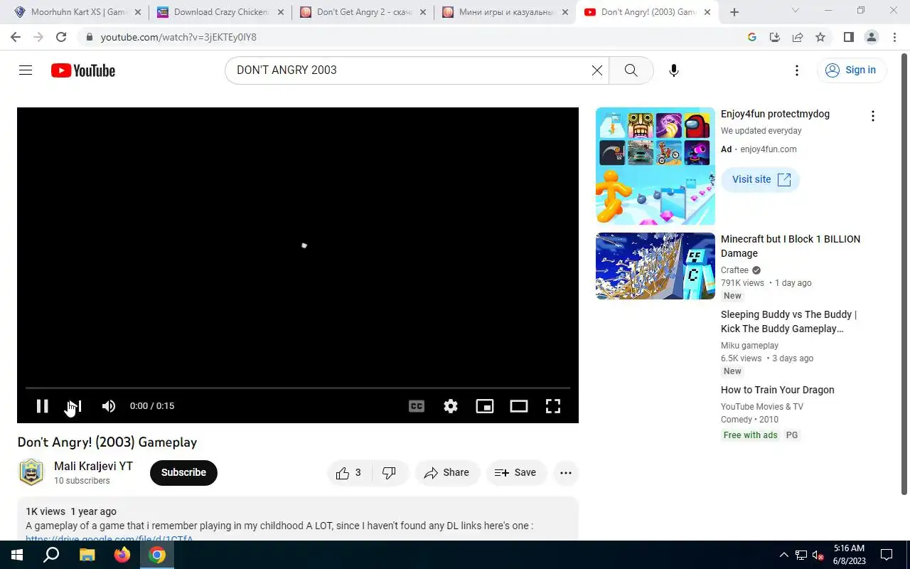The width and height of the screenshot is (910, 569).
Task: Open File Explorer from taskbar
Action: coord(86,555)
